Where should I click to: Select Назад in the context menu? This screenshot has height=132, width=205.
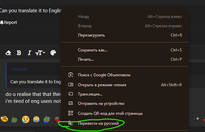(x=125, y=17)
